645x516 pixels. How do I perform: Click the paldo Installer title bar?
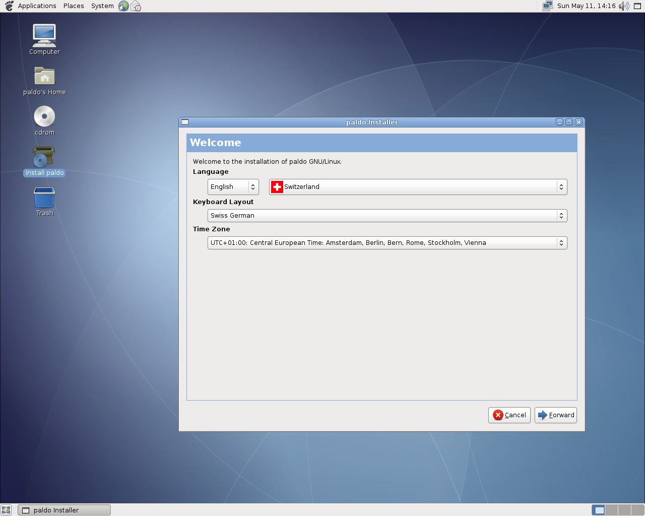click(372, 122)
